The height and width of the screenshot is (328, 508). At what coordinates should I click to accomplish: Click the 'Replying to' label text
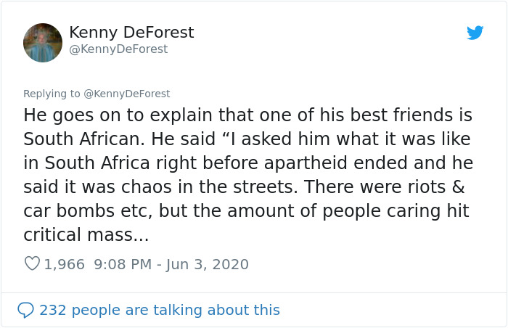coord(52,93)
